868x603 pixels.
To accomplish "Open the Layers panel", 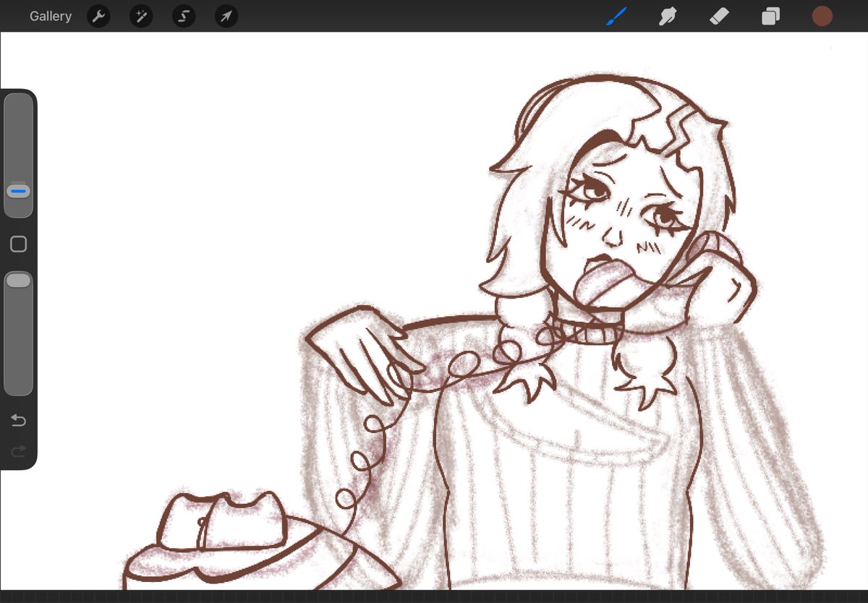I will [770, 16].
